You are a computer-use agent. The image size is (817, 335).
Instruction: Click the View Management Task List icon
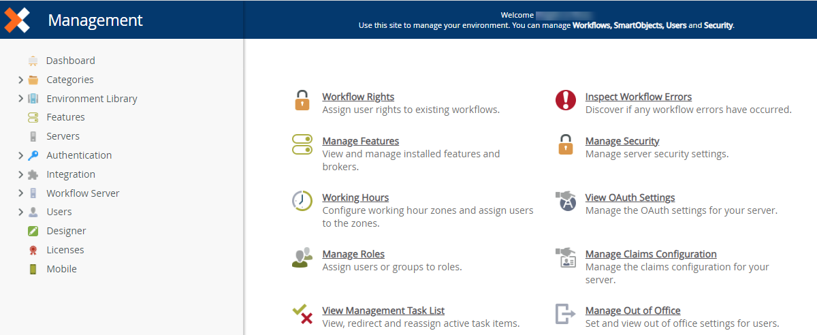tap(302, 314)
